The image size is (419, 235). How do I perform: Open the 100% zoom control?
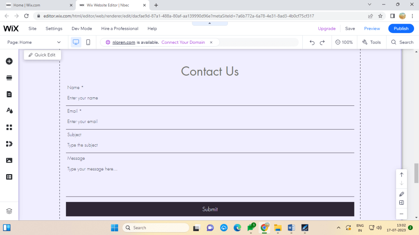(x=344, y=42)
